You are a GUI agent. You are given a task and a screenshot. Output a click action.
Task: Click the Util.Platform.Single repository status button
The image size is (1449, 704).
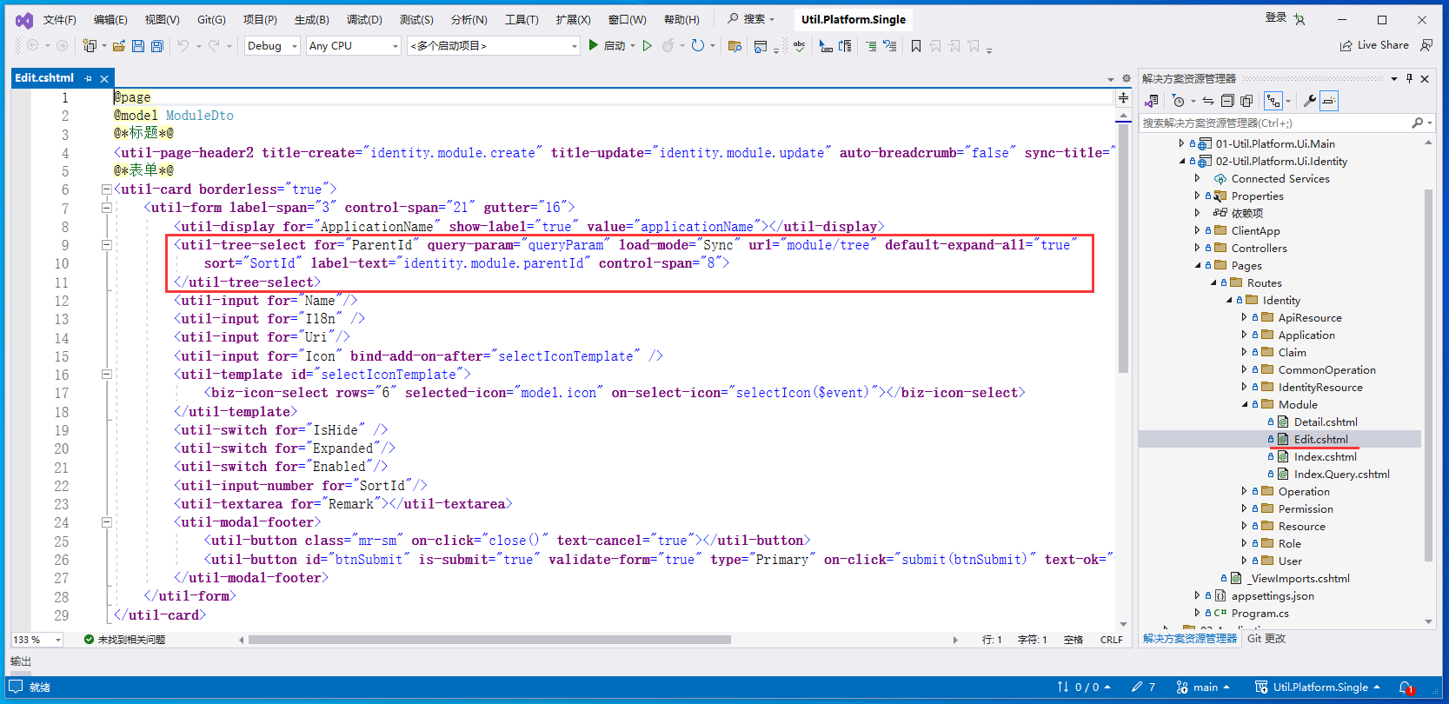pyautogui.click(x=1318, y=687)
